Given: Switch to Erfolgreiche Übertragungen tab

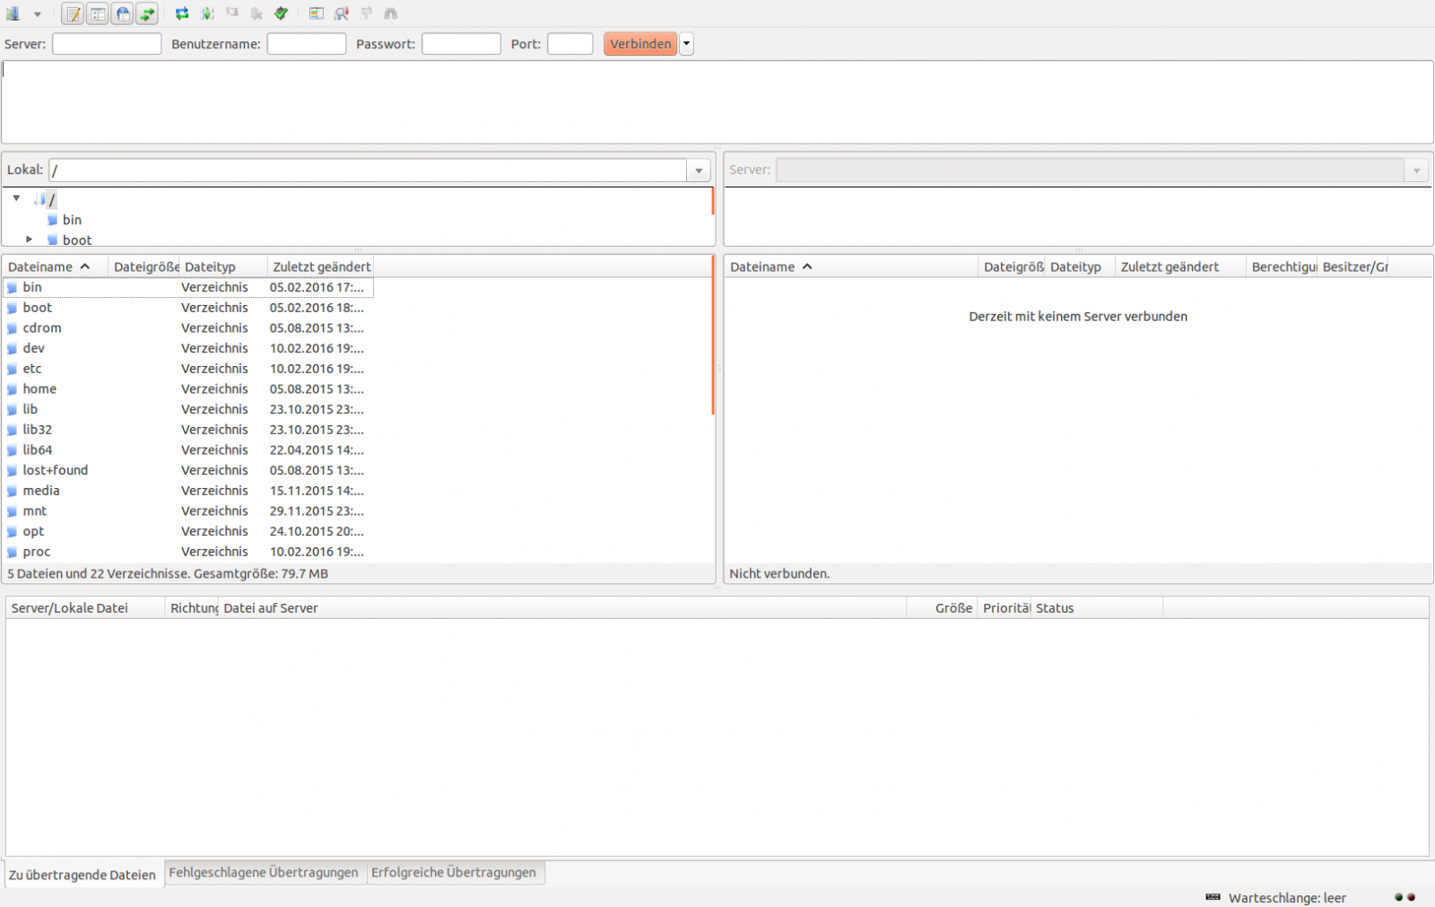Looking at the screenshot, I should coord(453,872).
